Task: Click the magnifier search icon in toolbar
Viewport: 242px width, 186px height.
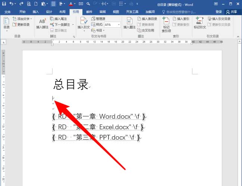Action: [x=88, y=4]
